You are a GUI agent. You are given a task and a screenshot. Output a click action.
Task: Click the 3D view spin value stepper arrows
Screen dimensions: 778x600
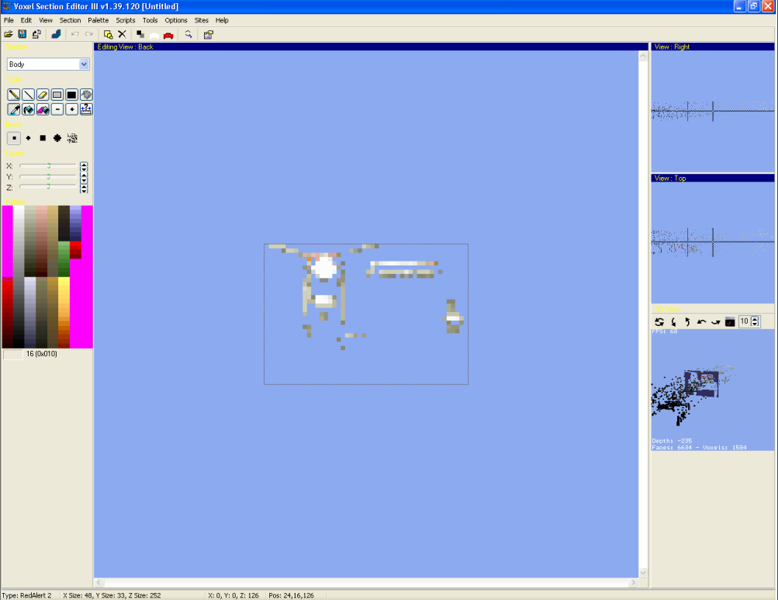pyautogui.click(x=756, y=321)
